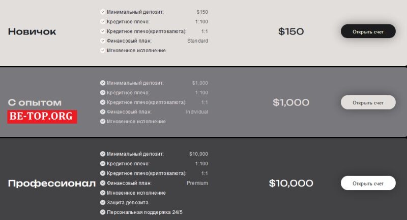
Task: Select the Новичок plan heading
Action: point(32,31)
